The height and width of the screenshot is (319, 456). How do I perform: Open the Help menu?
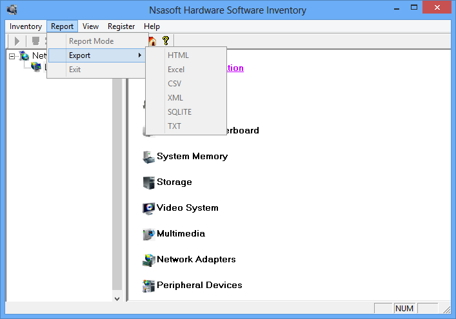(x=152, y=26)
